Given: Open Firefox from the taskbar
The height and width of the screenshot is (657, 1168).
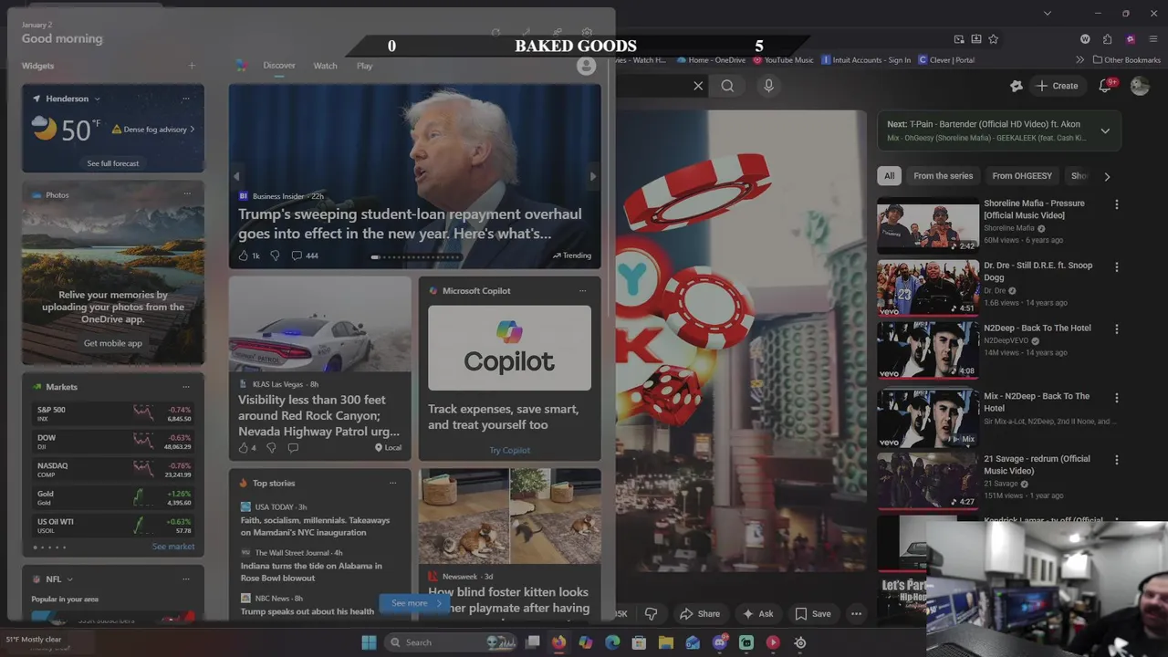Looking at the screenshot, I should click(558, 642).
